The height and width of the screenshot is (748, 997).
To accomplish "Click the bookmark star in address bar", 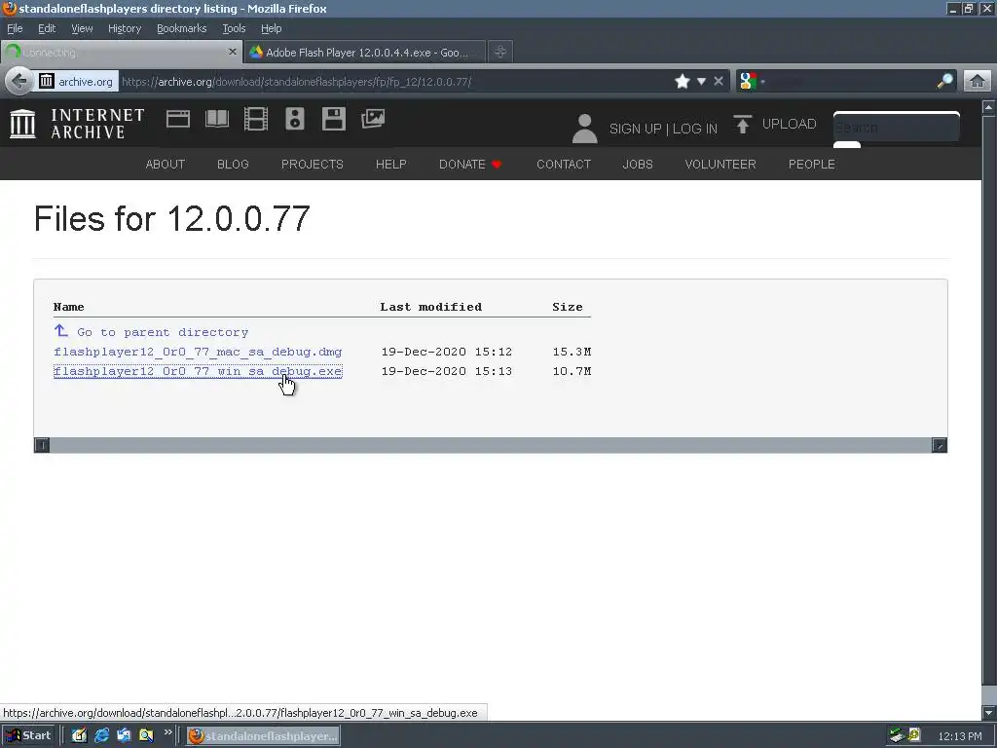I will 683,82.
